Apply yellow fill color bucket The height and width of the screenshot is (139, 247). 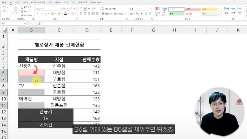pos(59,14)
